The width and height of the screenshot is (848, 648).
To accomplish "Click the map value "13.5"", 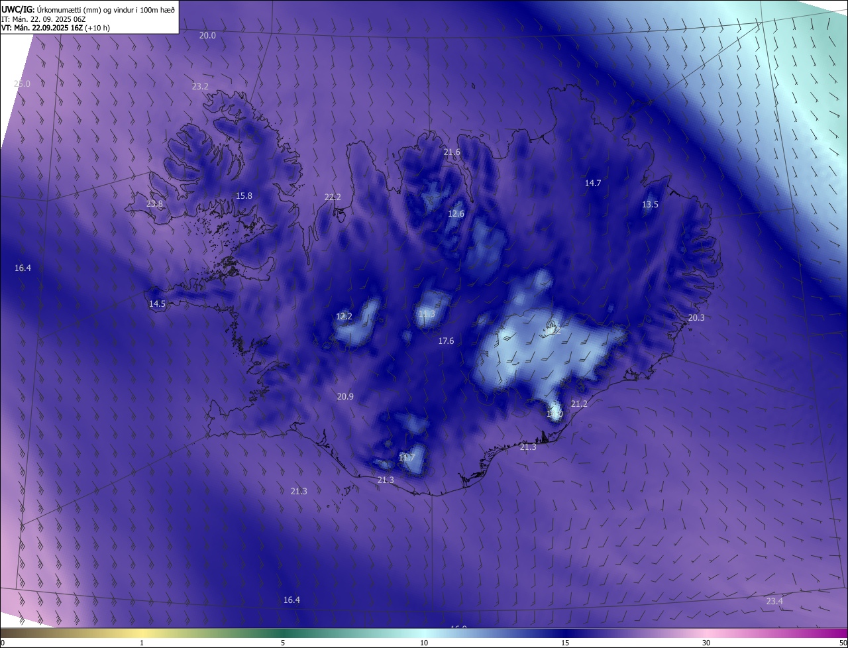I will pos(650,204).
